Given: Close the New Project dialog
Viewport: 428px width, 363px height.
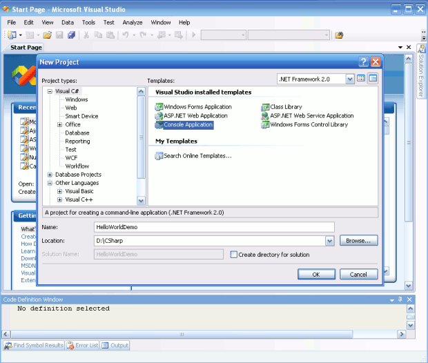Looking at the screenshot, I should tap(376, 62).
